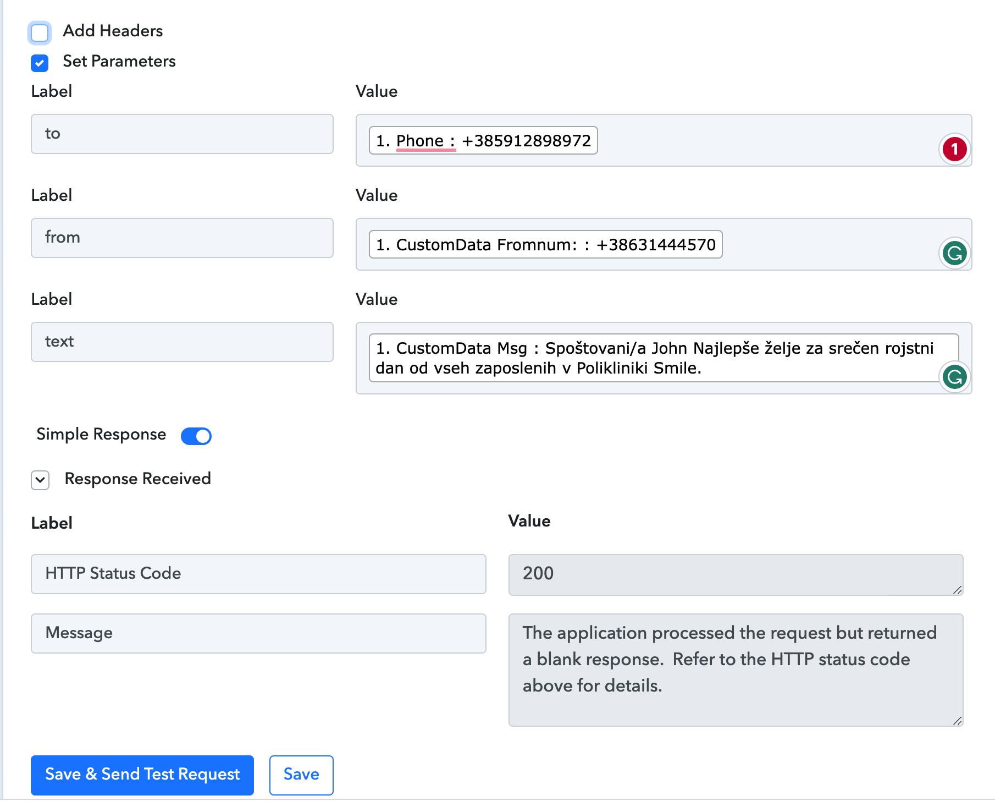The height and width of the screenshot is (801, 995).
Task: Click resize handle of message textarea
Action: (x=957, y=721)
